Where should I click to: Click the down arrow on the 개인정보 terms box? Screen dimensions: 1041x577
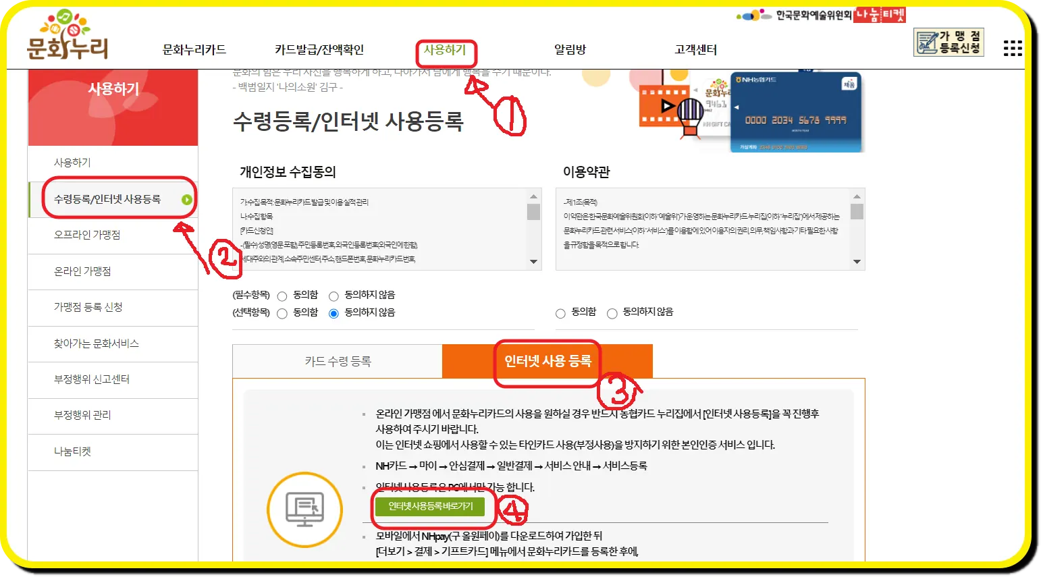(534, 261)
